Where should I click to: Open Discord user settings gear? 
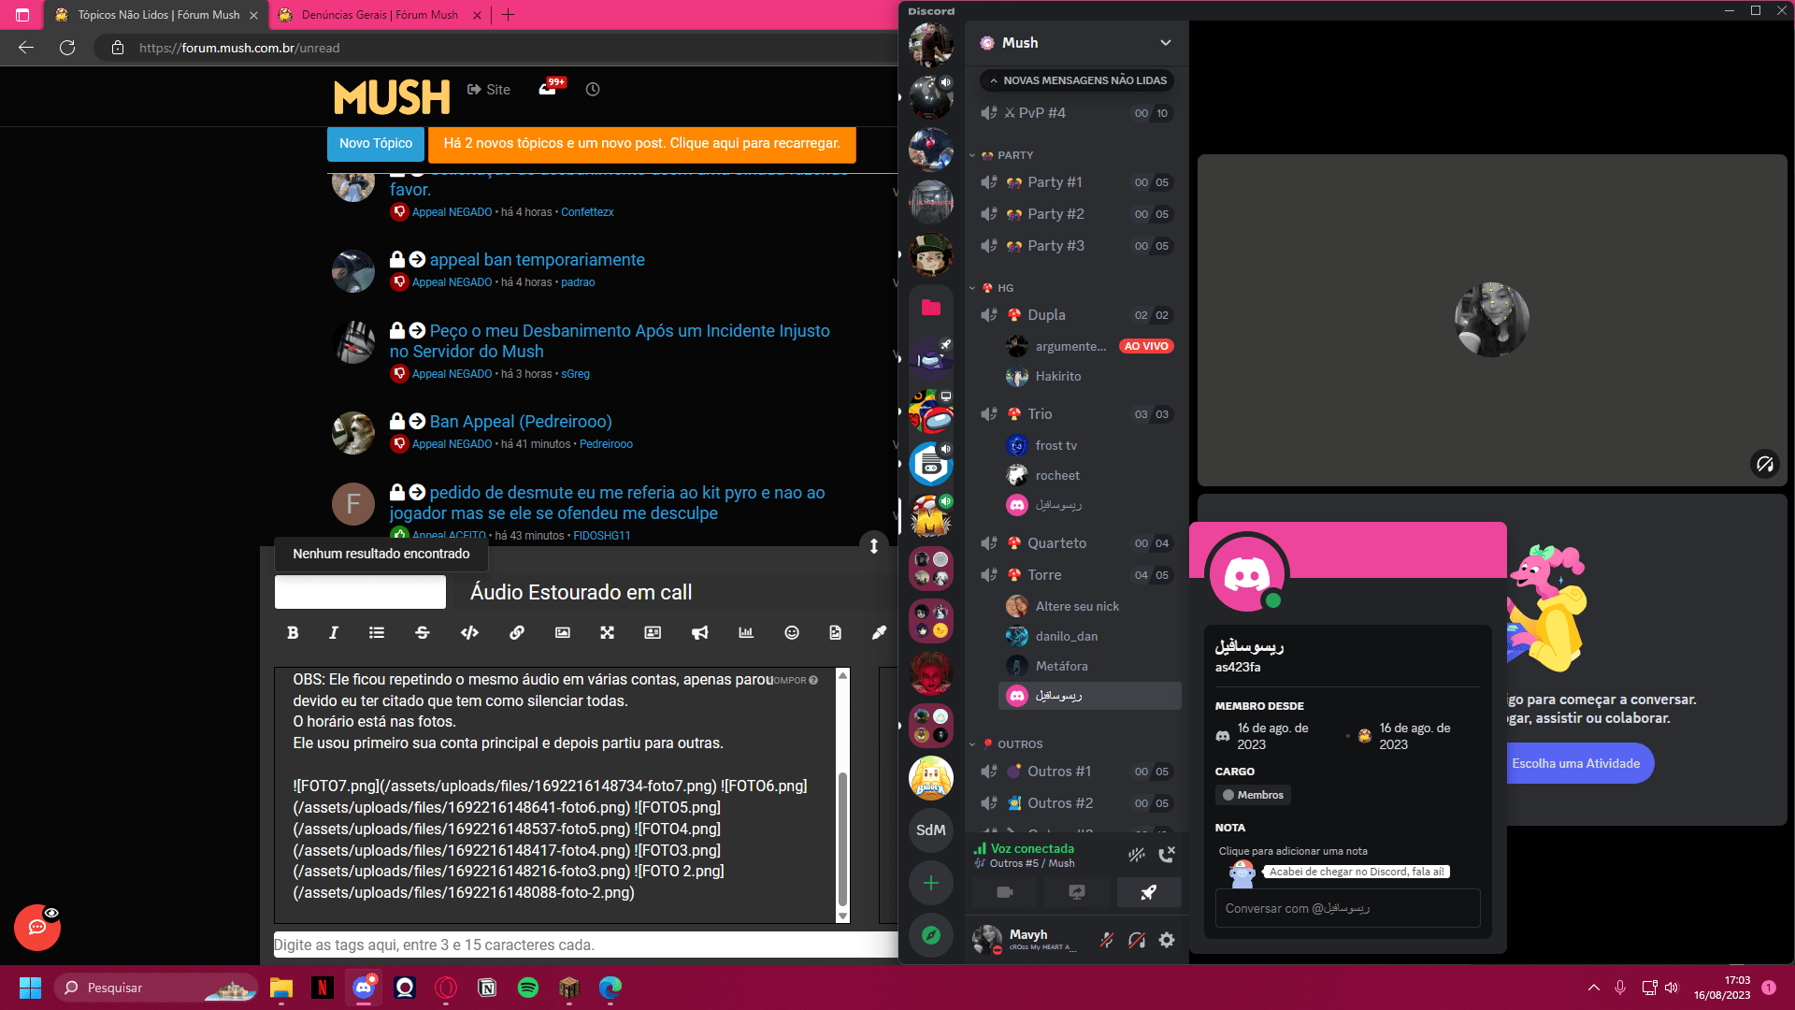pyautogui.click(x=1167, y=940)
